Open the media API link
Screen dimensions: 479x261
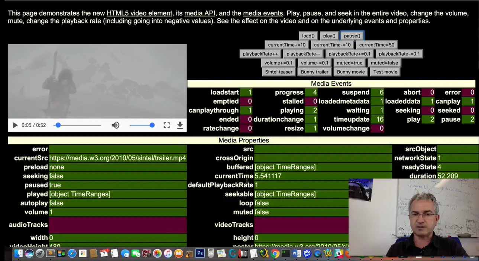[200, 13]
